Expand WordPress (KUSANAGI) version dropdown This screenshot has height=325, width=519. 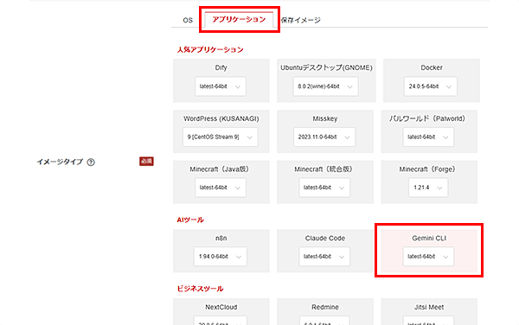pyautogui.click(x=220, y=137)
